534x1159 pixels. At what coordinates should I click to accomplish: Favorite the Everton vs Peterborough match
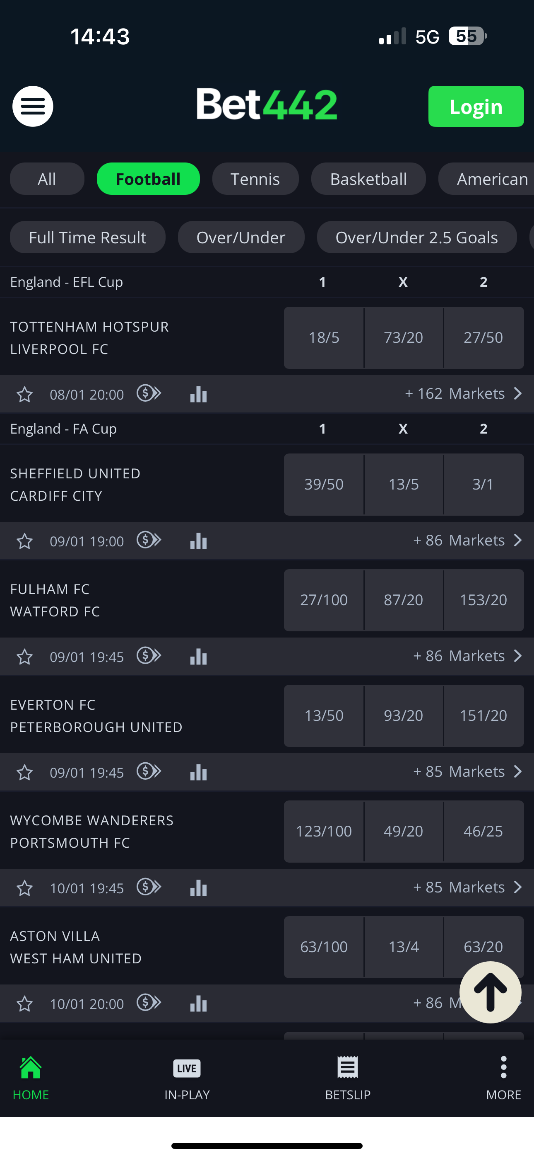(x=25, y=772)
